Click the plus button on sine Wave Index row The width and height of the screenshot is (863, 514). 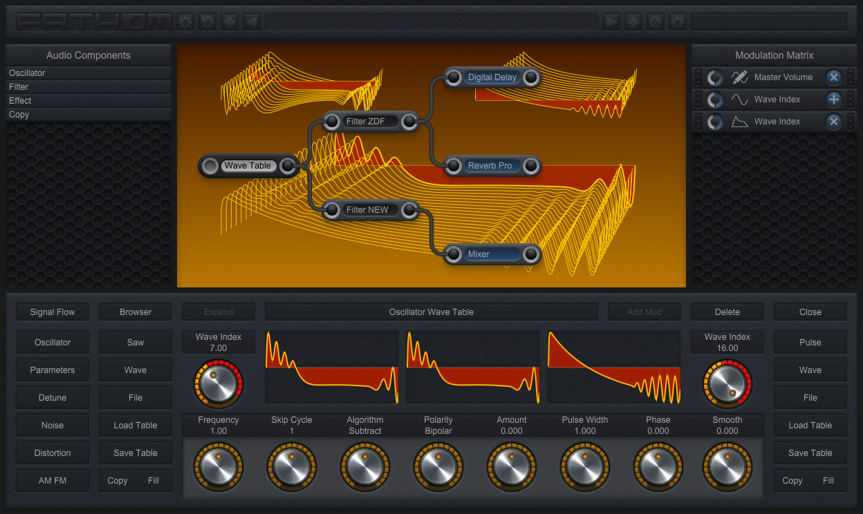pyautogui.click(x=834, y=99)
